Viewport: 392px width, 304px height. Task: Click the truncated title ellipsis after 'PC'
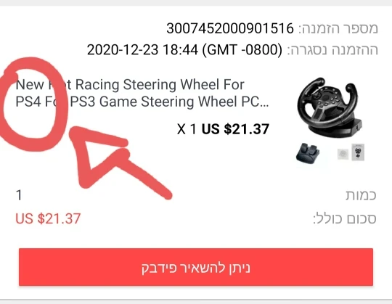[264, 106]
